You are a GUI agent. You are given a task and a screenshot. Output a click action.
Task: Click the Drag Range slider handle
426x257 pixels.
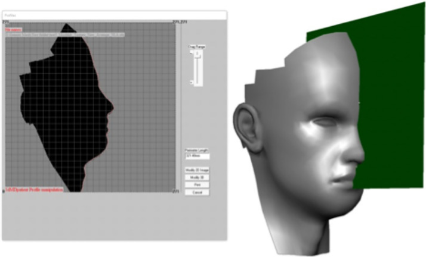point(198,54)
